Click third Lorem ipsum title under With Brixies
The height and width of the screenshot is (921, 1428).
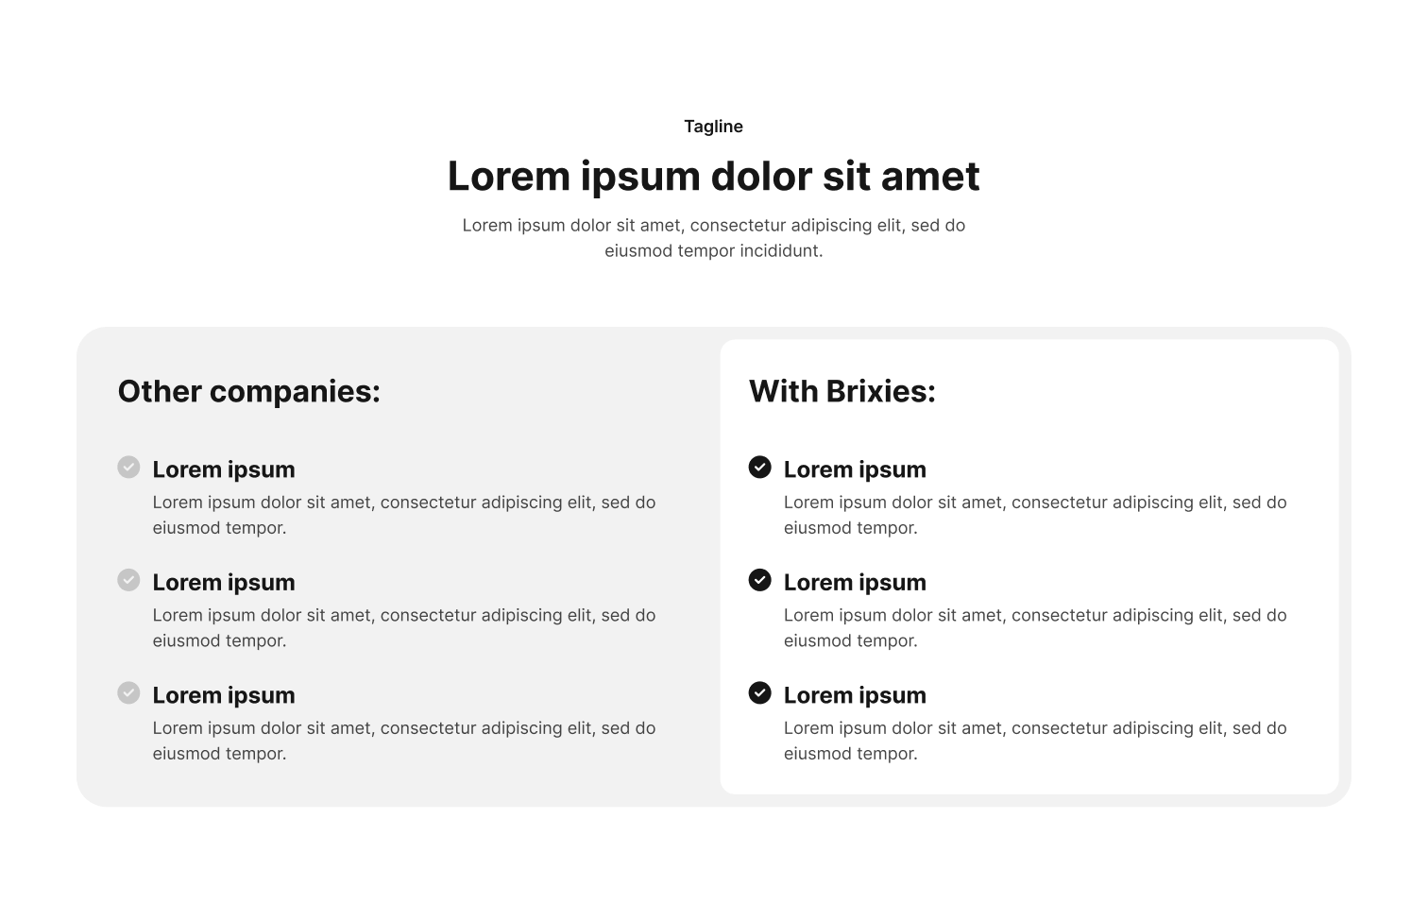pos(855,695)
